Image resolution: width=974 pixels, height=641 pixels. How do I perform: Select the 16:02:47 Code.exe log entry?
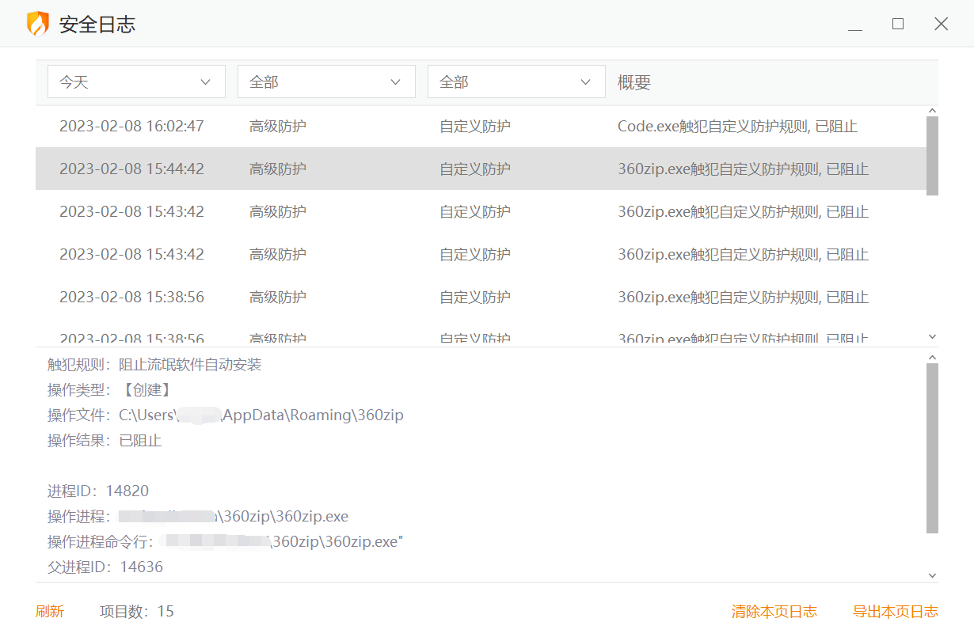(x=481, y=126)
